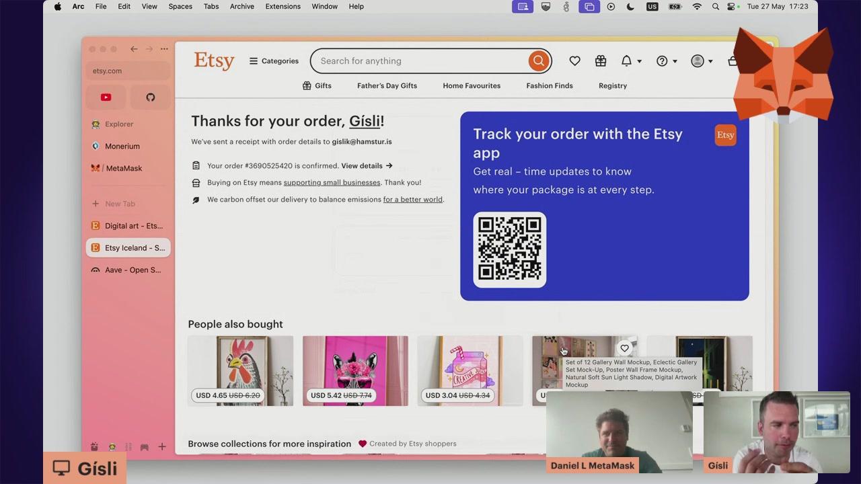Open the for a better world link
This screenshot has height=484, width=861.
tap(412, 200)
